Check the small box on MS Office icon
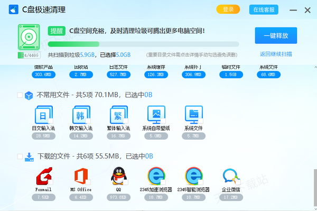Viewport: 317px width, 211px height. pyautogui.click(x=88, y=182)
